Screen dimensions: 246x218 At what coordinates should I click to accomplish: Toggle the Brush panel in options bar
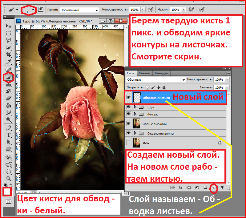click(x=41, y=10)
